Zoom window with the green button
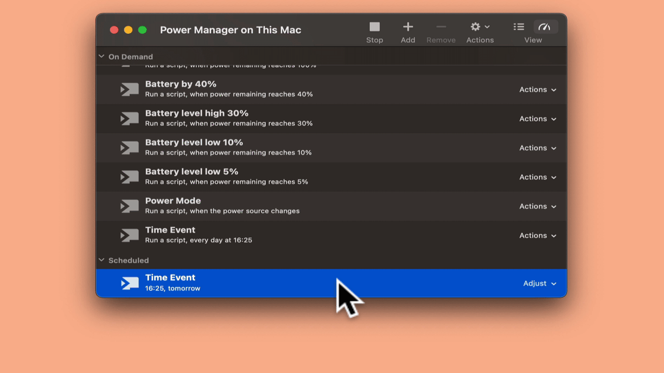The image size is (664, 373). (142, 30)
